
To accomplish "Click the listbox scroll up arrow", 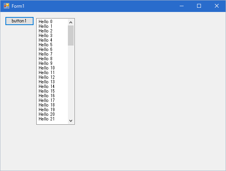I will click(71, 22).
